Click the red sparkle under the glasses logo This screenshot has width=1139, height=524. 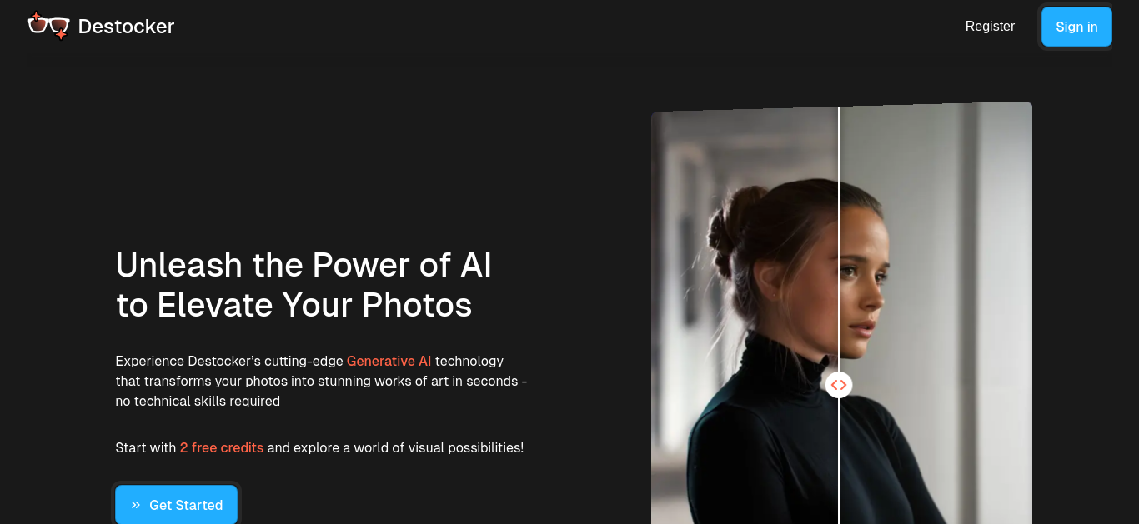click(61, 34)
